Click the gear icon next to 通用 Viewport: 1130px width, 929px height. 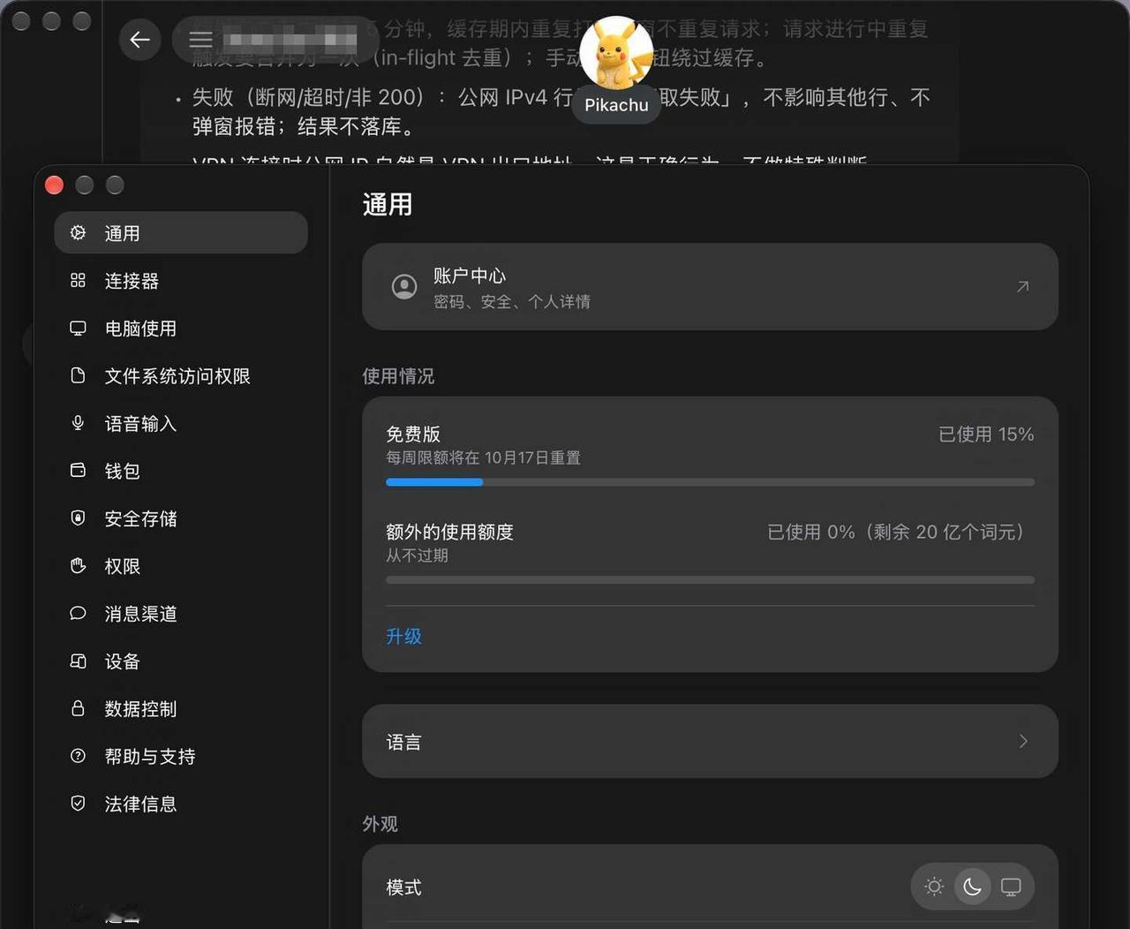[x=78, y=232]
